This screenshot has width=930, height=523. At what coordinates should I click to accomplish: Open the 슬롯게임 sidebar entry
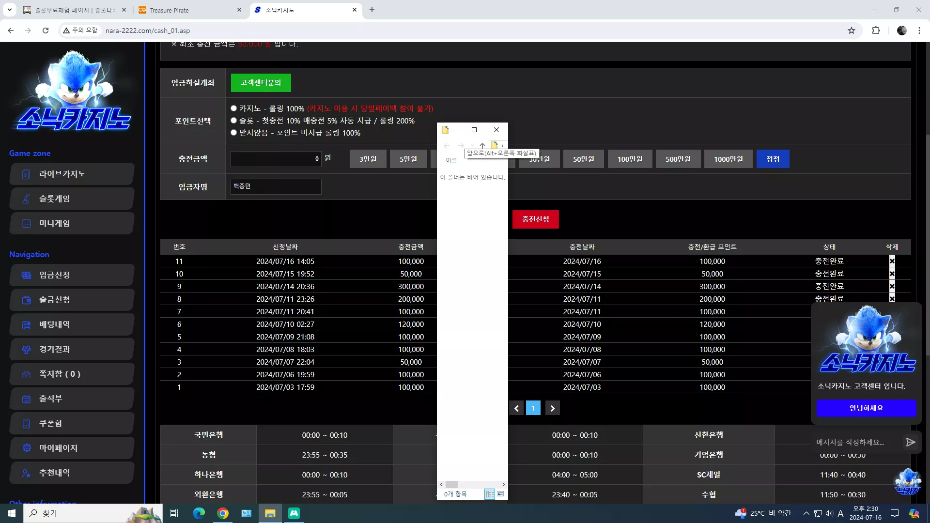(x=72, y=199)
